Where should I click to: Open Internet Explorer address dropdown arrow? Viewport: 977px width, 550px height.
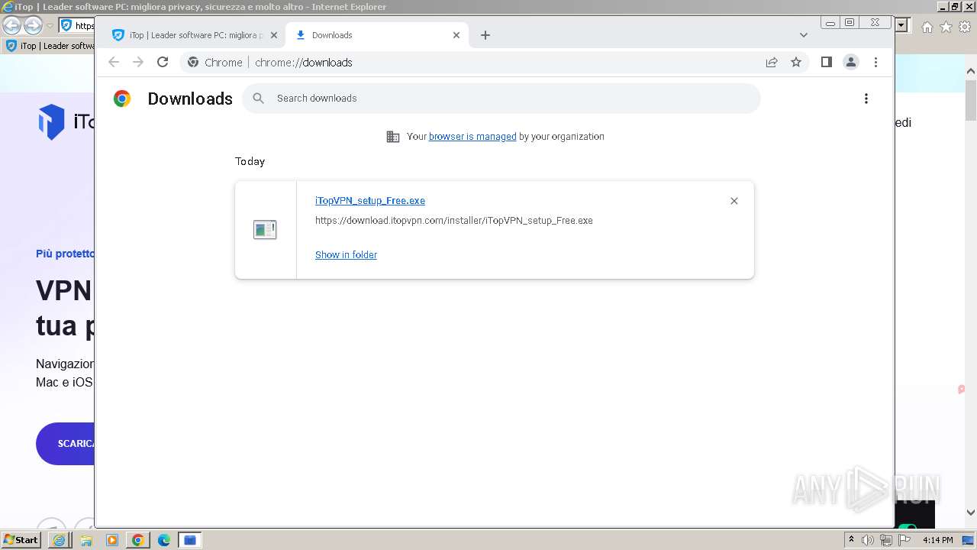[901, 25]
